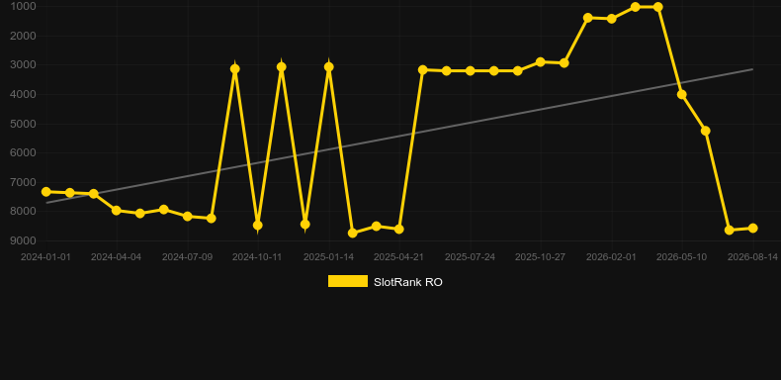Select the peak data point at 2025-01-14

(329, 67)
